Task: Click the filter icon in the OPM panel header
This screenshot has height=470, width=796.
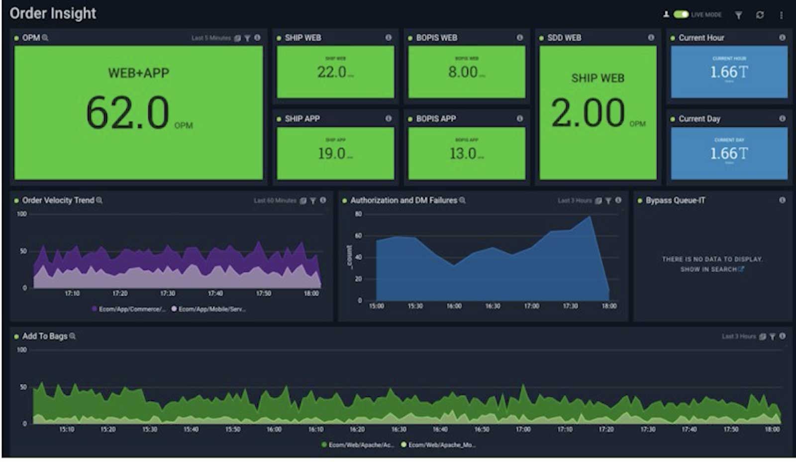Action: click(247, 38)
